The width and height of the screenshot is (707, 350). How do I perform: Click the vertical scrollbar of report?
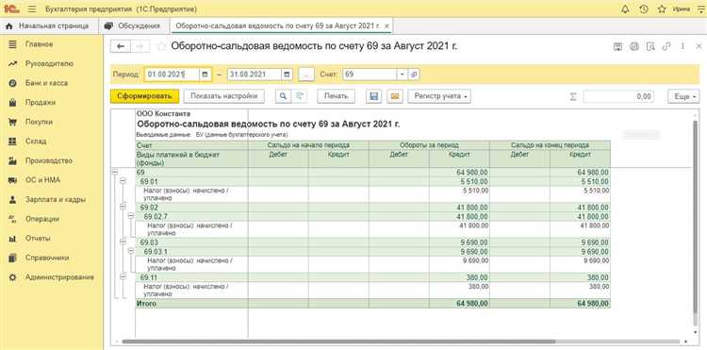(x=697, y=218)
